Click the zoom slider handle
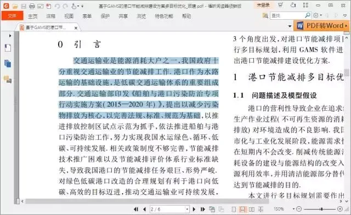This screenshot has height=215, width=351. pyautogui.click(x=321, y=209)
